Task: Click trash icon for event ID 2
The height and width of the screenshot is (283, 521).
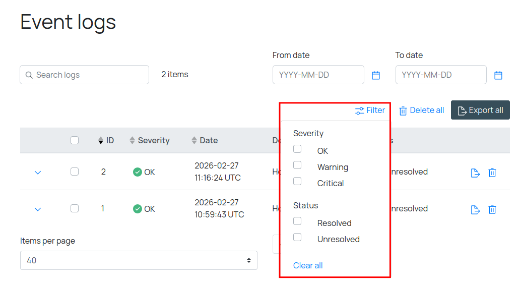Action: point(492,173)
